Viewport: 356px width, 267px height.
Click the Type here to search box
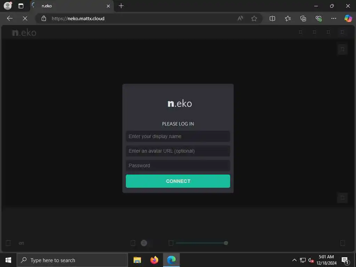pos(72,260)
